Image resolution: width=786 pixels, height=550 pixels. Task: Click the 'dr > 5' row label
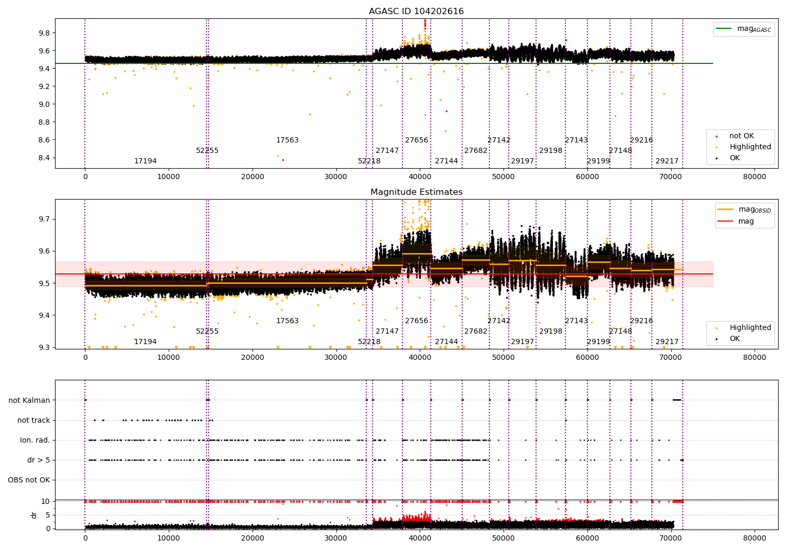[39, 460]
